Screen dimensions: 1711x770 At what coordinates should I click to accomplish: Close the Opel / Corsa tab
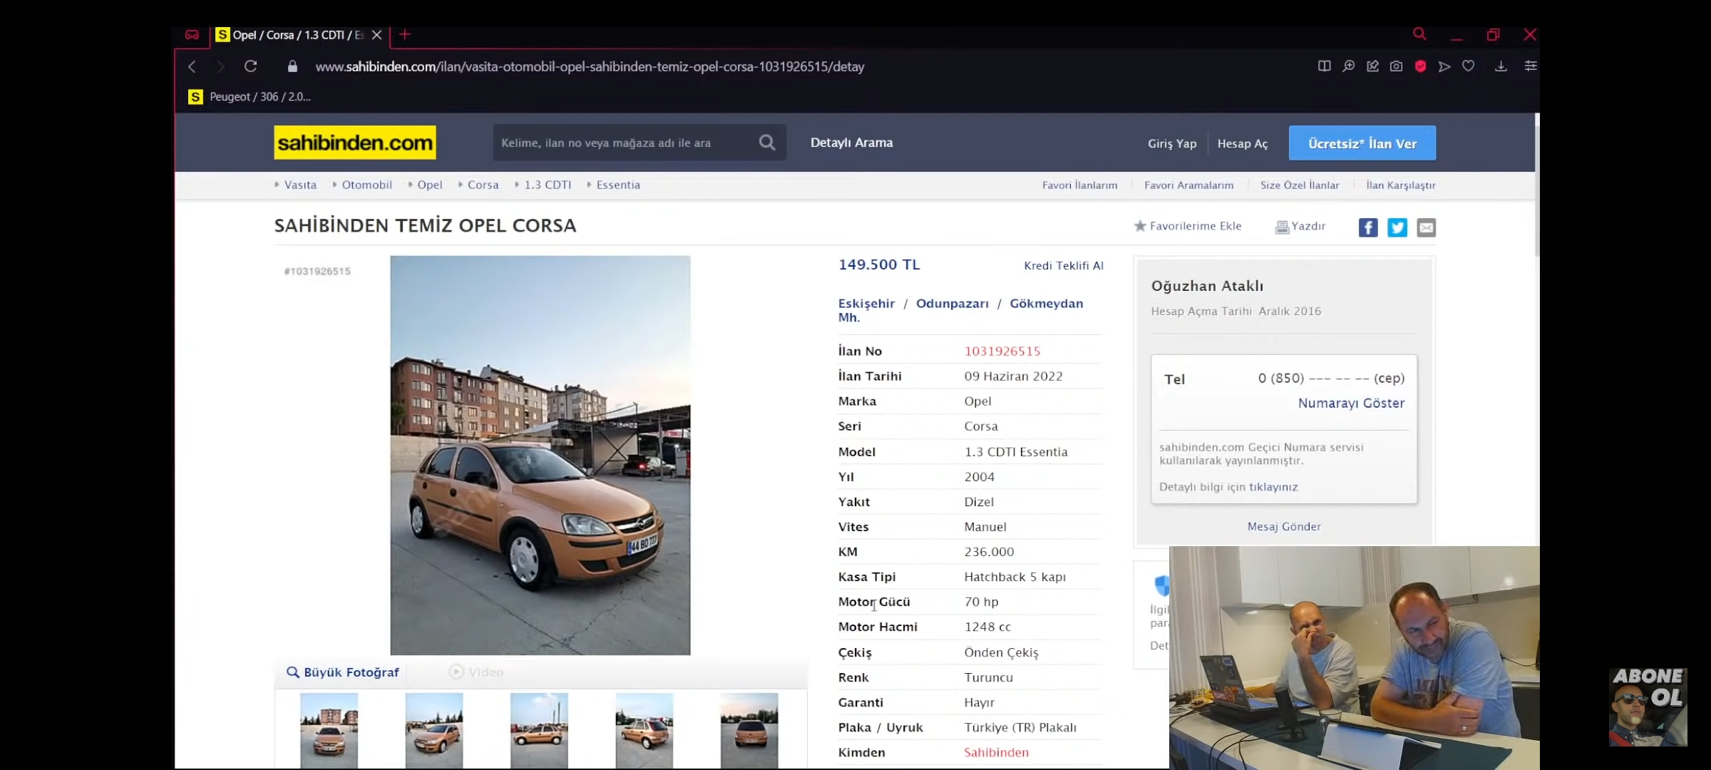376,35
